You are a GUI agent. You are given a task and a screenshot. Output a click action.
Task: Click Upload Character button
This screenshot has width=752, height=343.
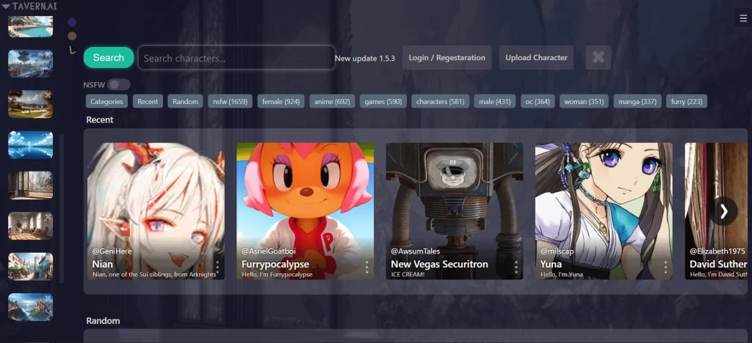click(536, 57)
